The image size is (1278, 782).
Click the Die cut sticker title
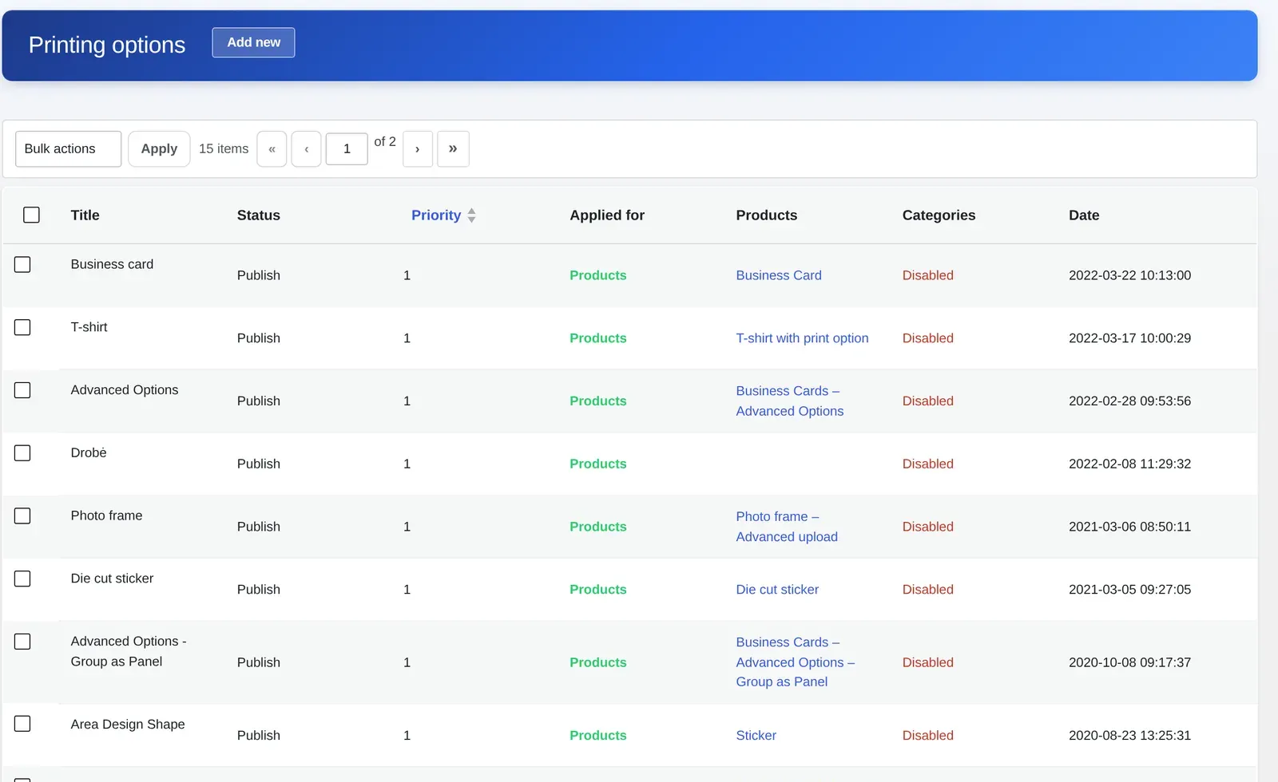(x=112, y=579)
